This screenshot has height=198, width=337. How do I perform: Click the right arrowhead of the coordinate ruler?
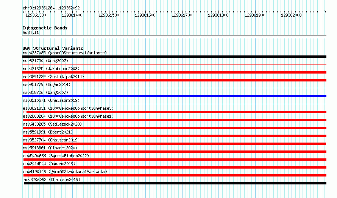point(325,12)
